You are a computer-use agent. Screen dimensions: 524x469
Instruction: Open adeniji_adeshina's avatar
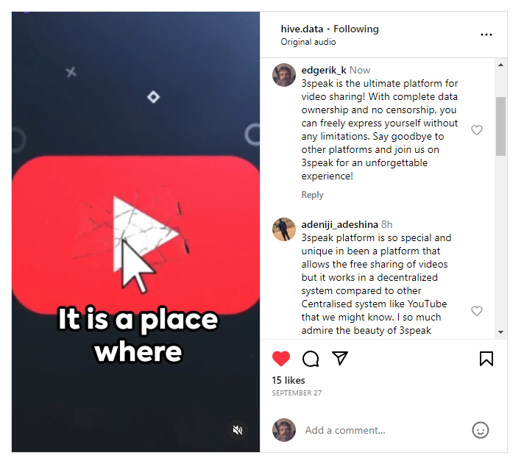[x=284, y=229]
